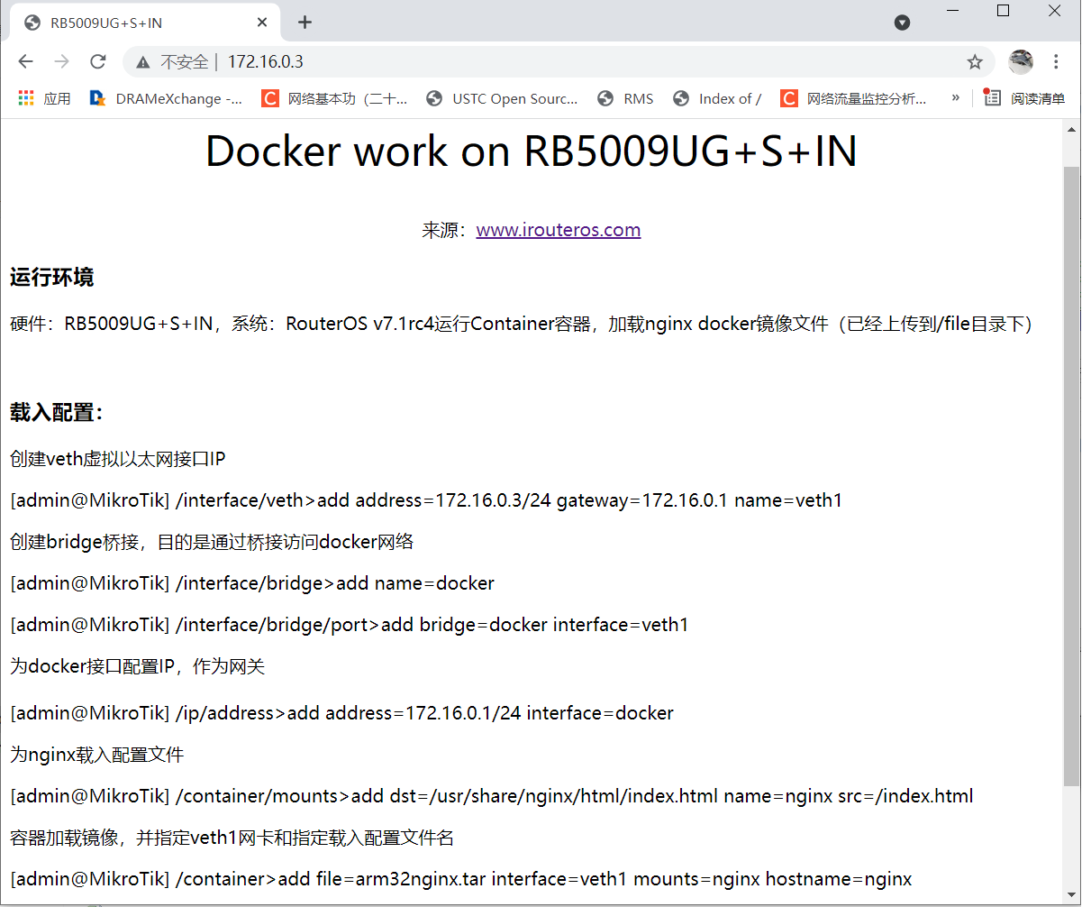
Task: Click the address bar showing 172.16.0.3
Action: [x=541, y=61]
